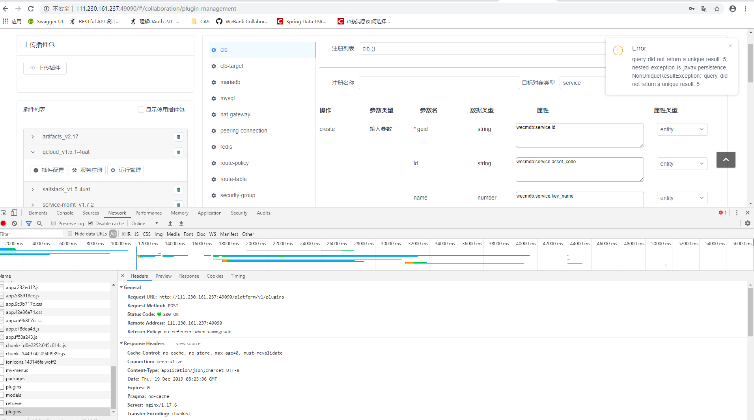Open the Sources tab
The height and width of the screenshot is (420, 754).
[x=91, y=213]
